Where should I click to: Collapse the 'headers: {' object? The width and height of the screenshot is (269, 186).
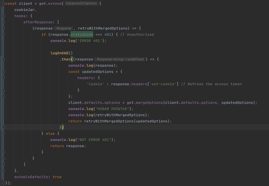pos(4,78)
